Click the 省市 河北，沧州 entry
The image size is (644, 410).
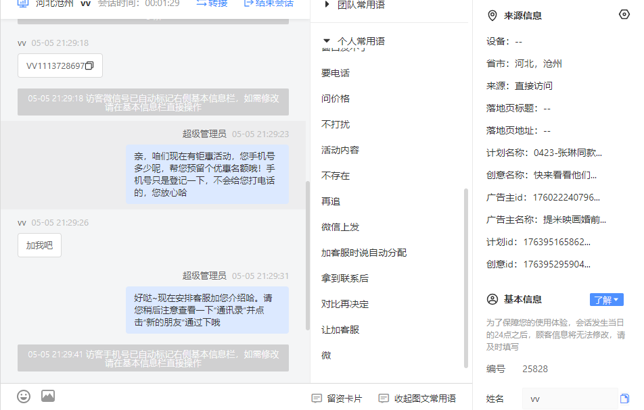pyautogui.click(x=524, y=63)
